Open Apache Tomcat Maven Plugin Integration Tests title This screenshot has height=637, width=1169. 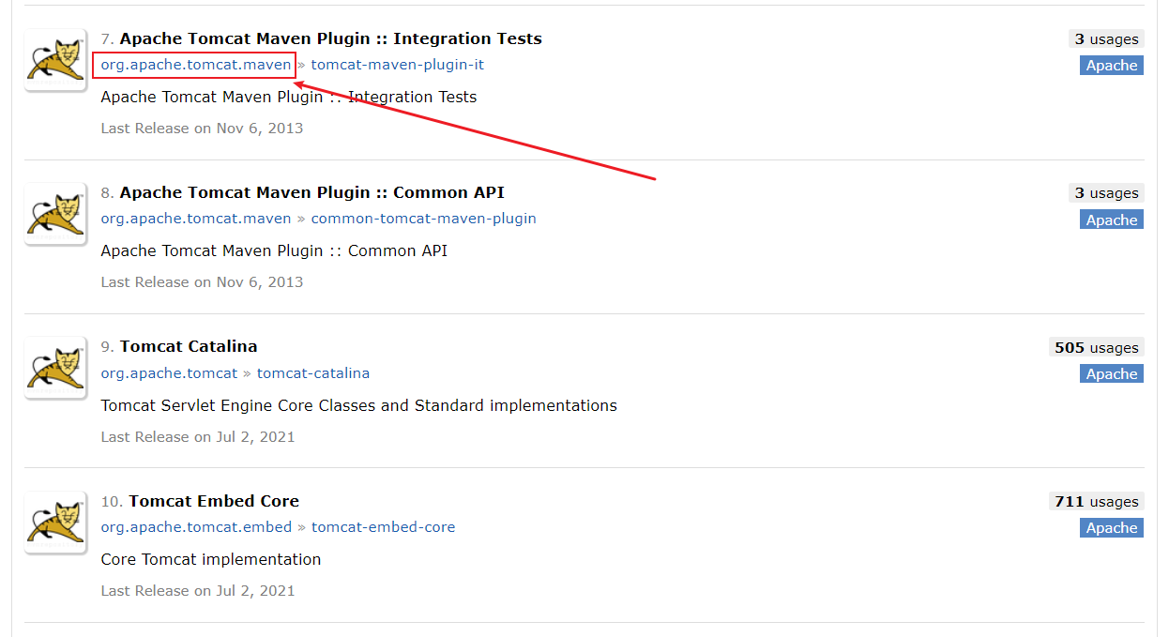[x=330, y=38]
